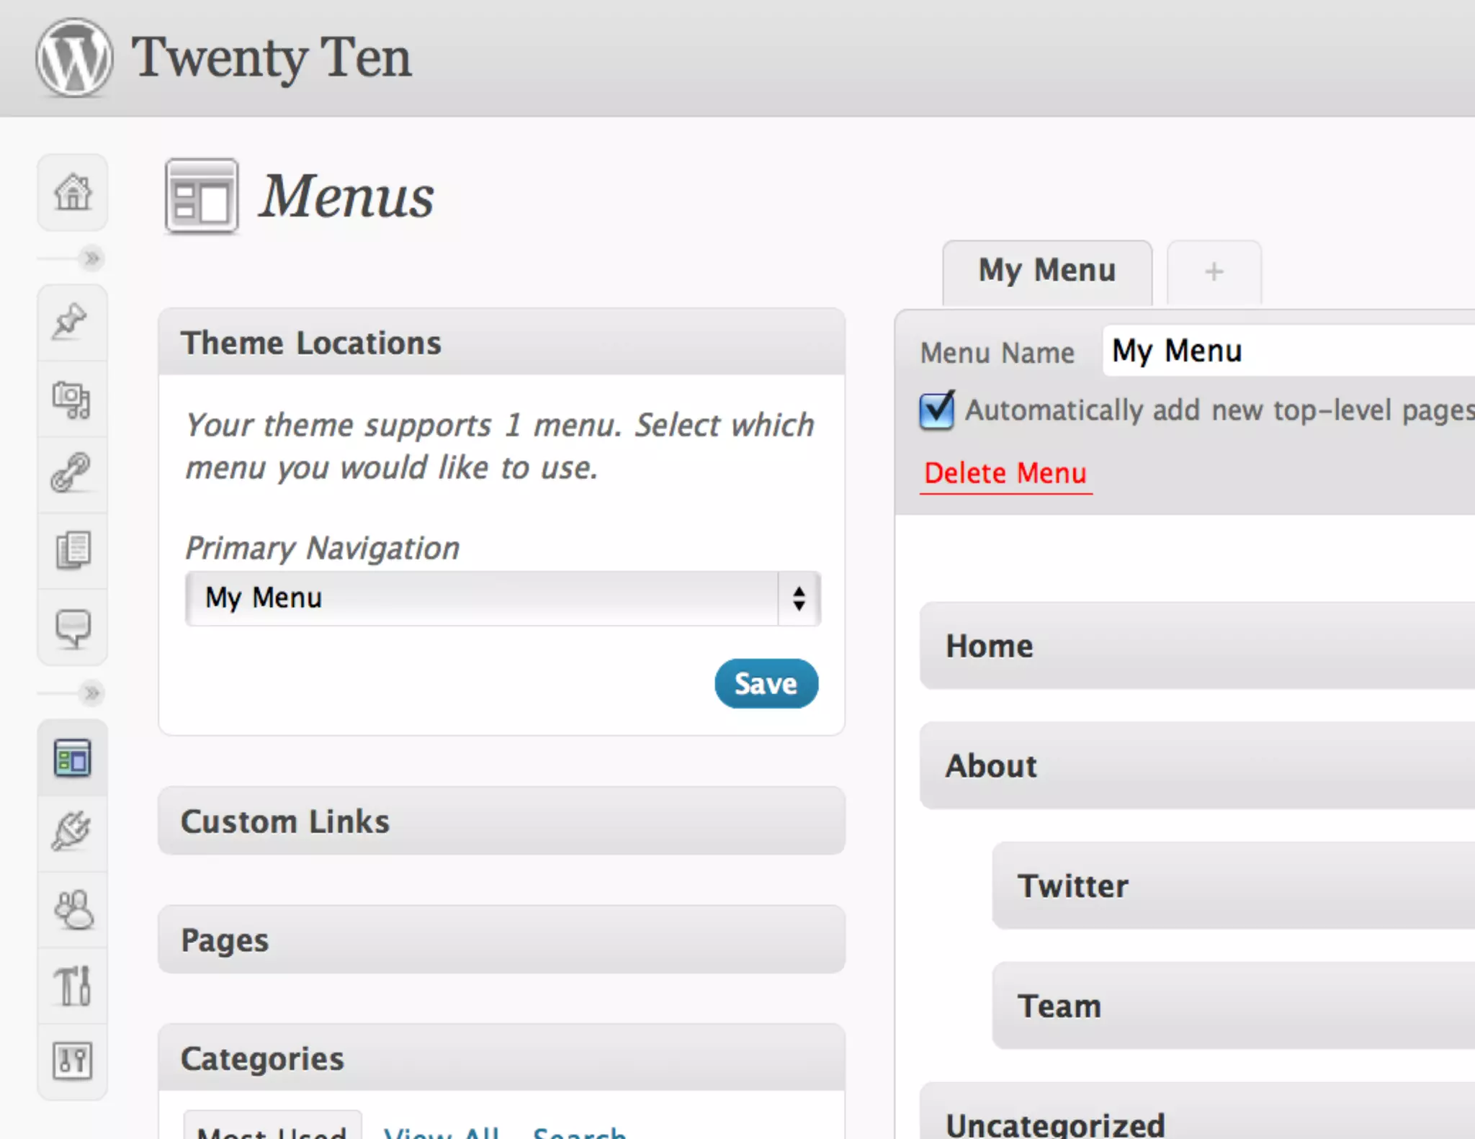Open the Primary Navigation dropdown

(x=502, y=598)
